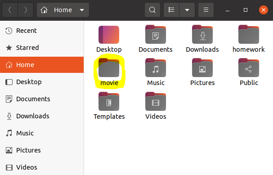Open Desktop from the sidebar

pos(42,82)
